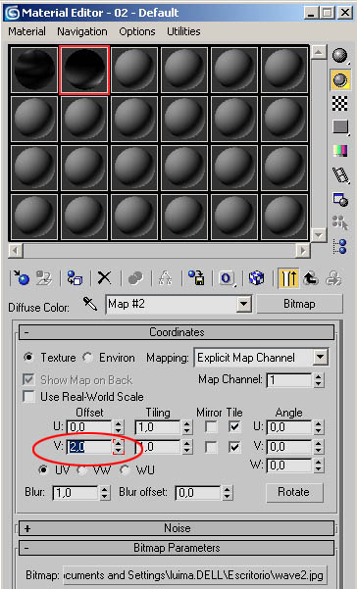The width and height of the screenshot is (357, 589).
Task: Click the Rotate button
Action: (x=294, y=492)
